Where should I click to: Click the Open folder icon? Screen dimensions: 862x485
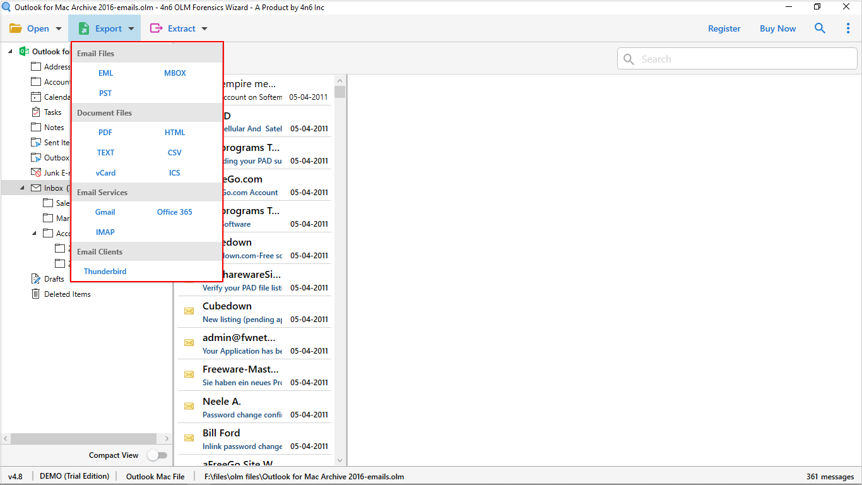[16, 28]
